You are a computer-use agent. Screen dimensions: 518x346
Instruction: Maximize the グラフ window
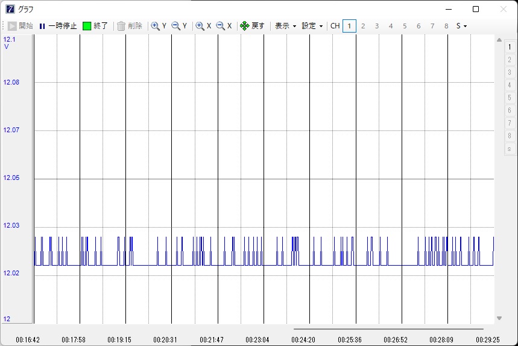(x=476, y=9)
